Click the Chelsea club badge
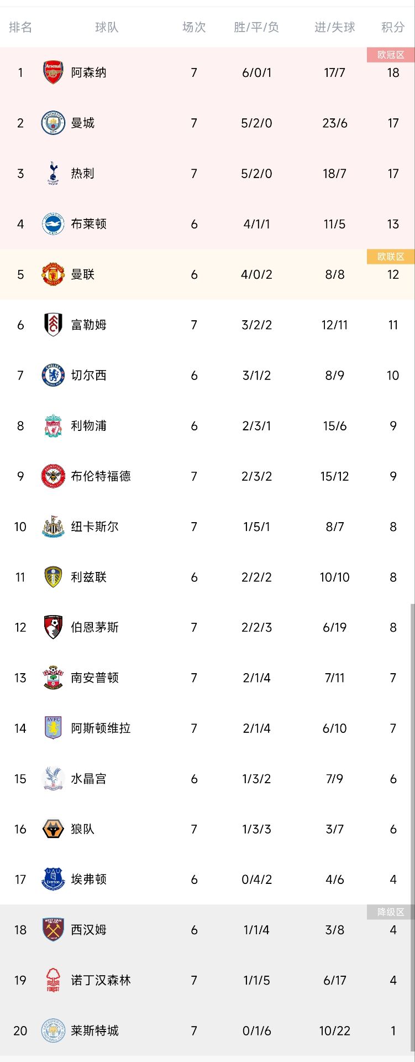 53,375
